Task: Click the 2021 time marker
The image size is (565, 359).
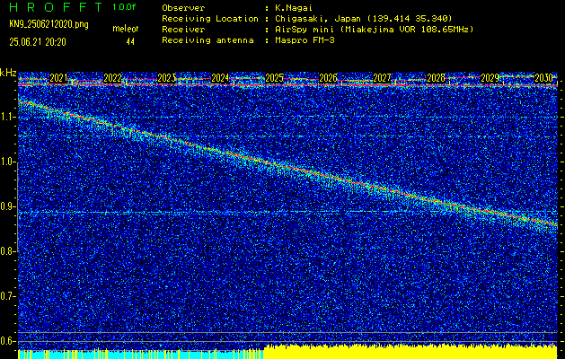Action: (58, 78)
